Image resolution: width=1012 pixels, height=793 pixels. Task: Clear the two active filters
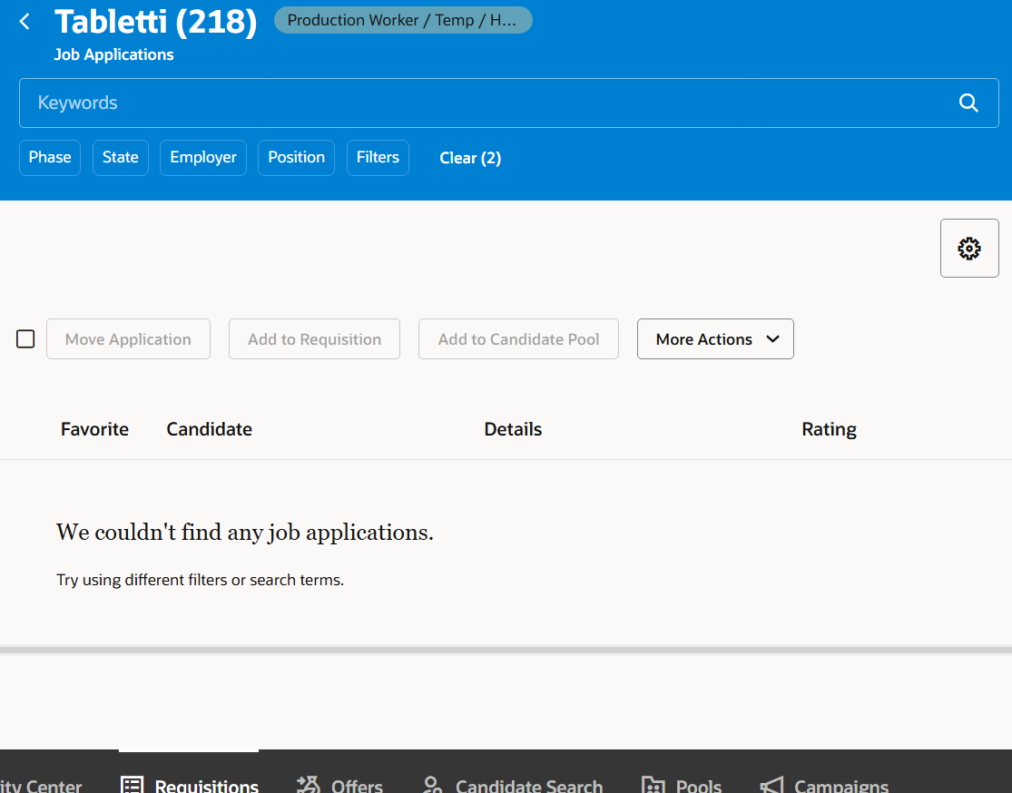[x=469, y=157]
